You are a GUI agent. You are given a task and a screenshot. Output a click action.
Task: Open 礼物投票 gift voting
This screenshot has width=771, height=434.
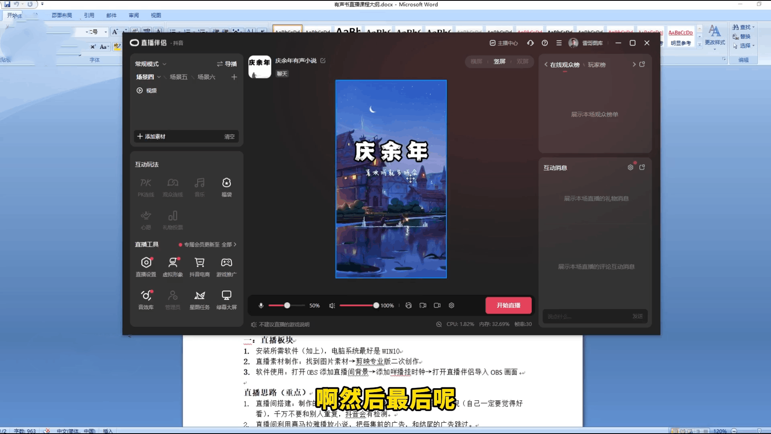(x=173, y=220)
